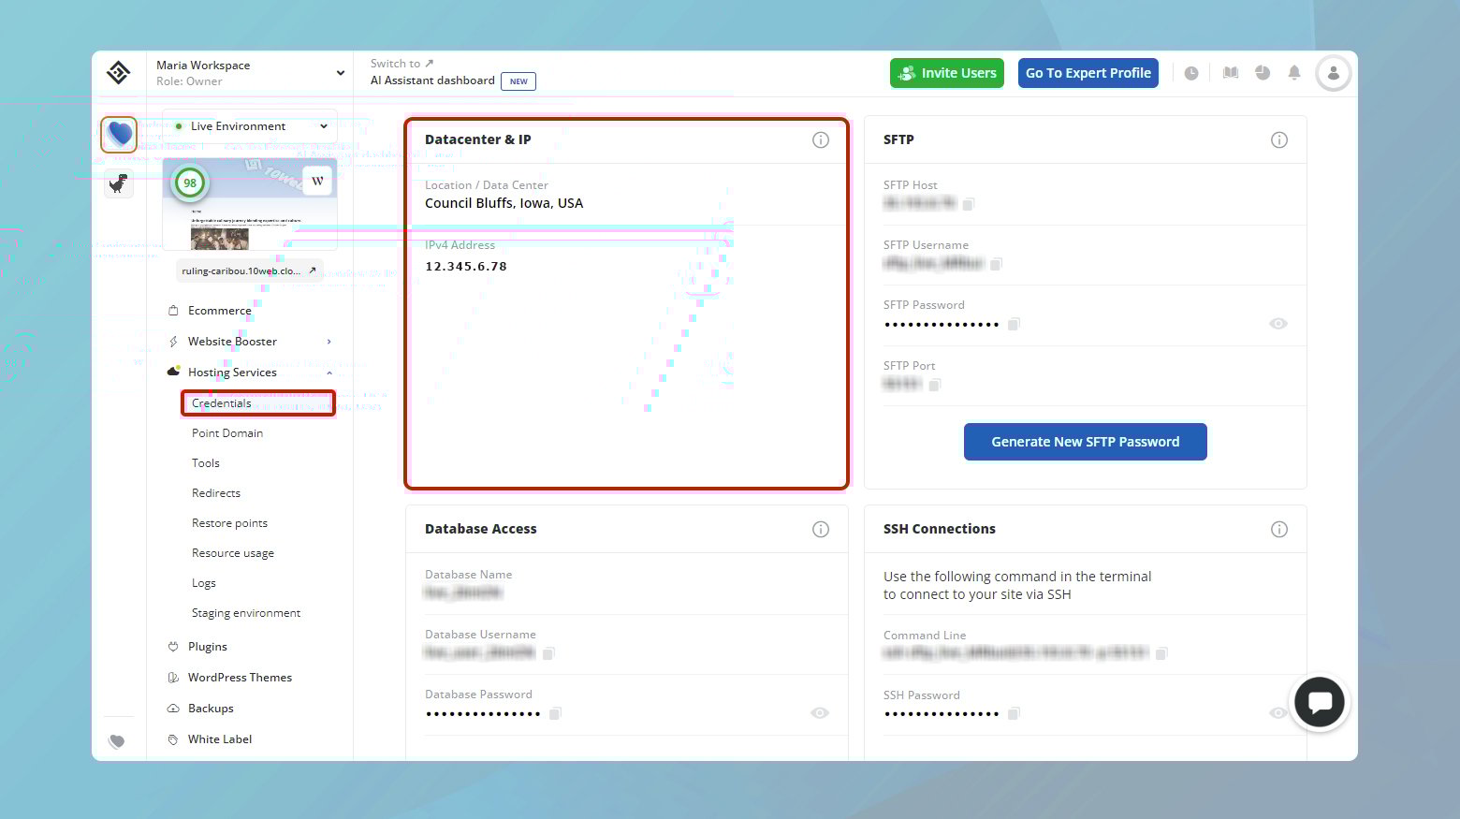
Task: Copy the SSH Command Line value
Action: (x=1161, y=653)
